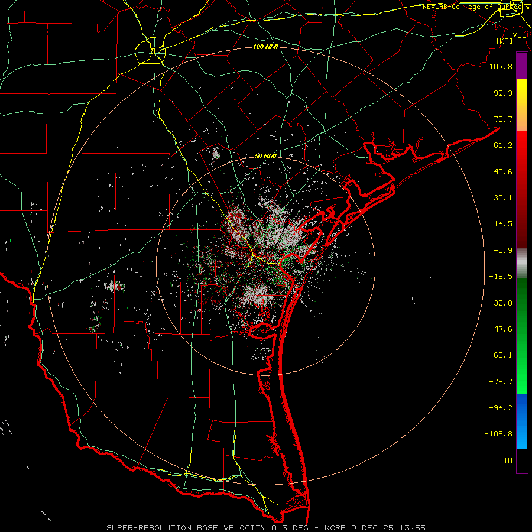Select the -63.1 velocity scale value

[x=501, y=355]
